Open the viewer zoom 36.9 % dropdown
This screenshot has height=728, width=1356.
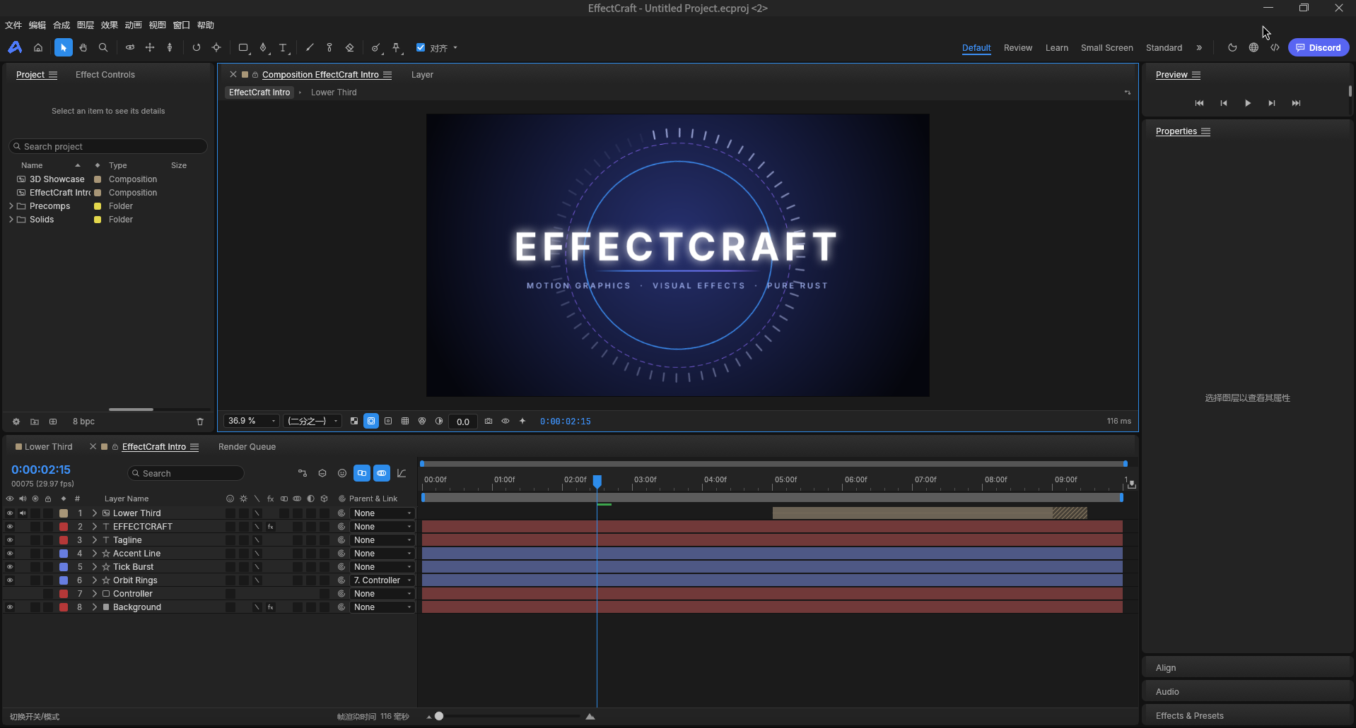[x=252, y=421]
